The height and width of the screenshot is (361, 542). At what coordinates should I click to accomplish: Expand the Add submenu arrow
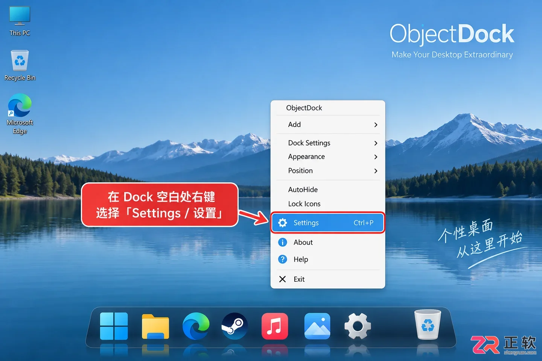[376, 125]
